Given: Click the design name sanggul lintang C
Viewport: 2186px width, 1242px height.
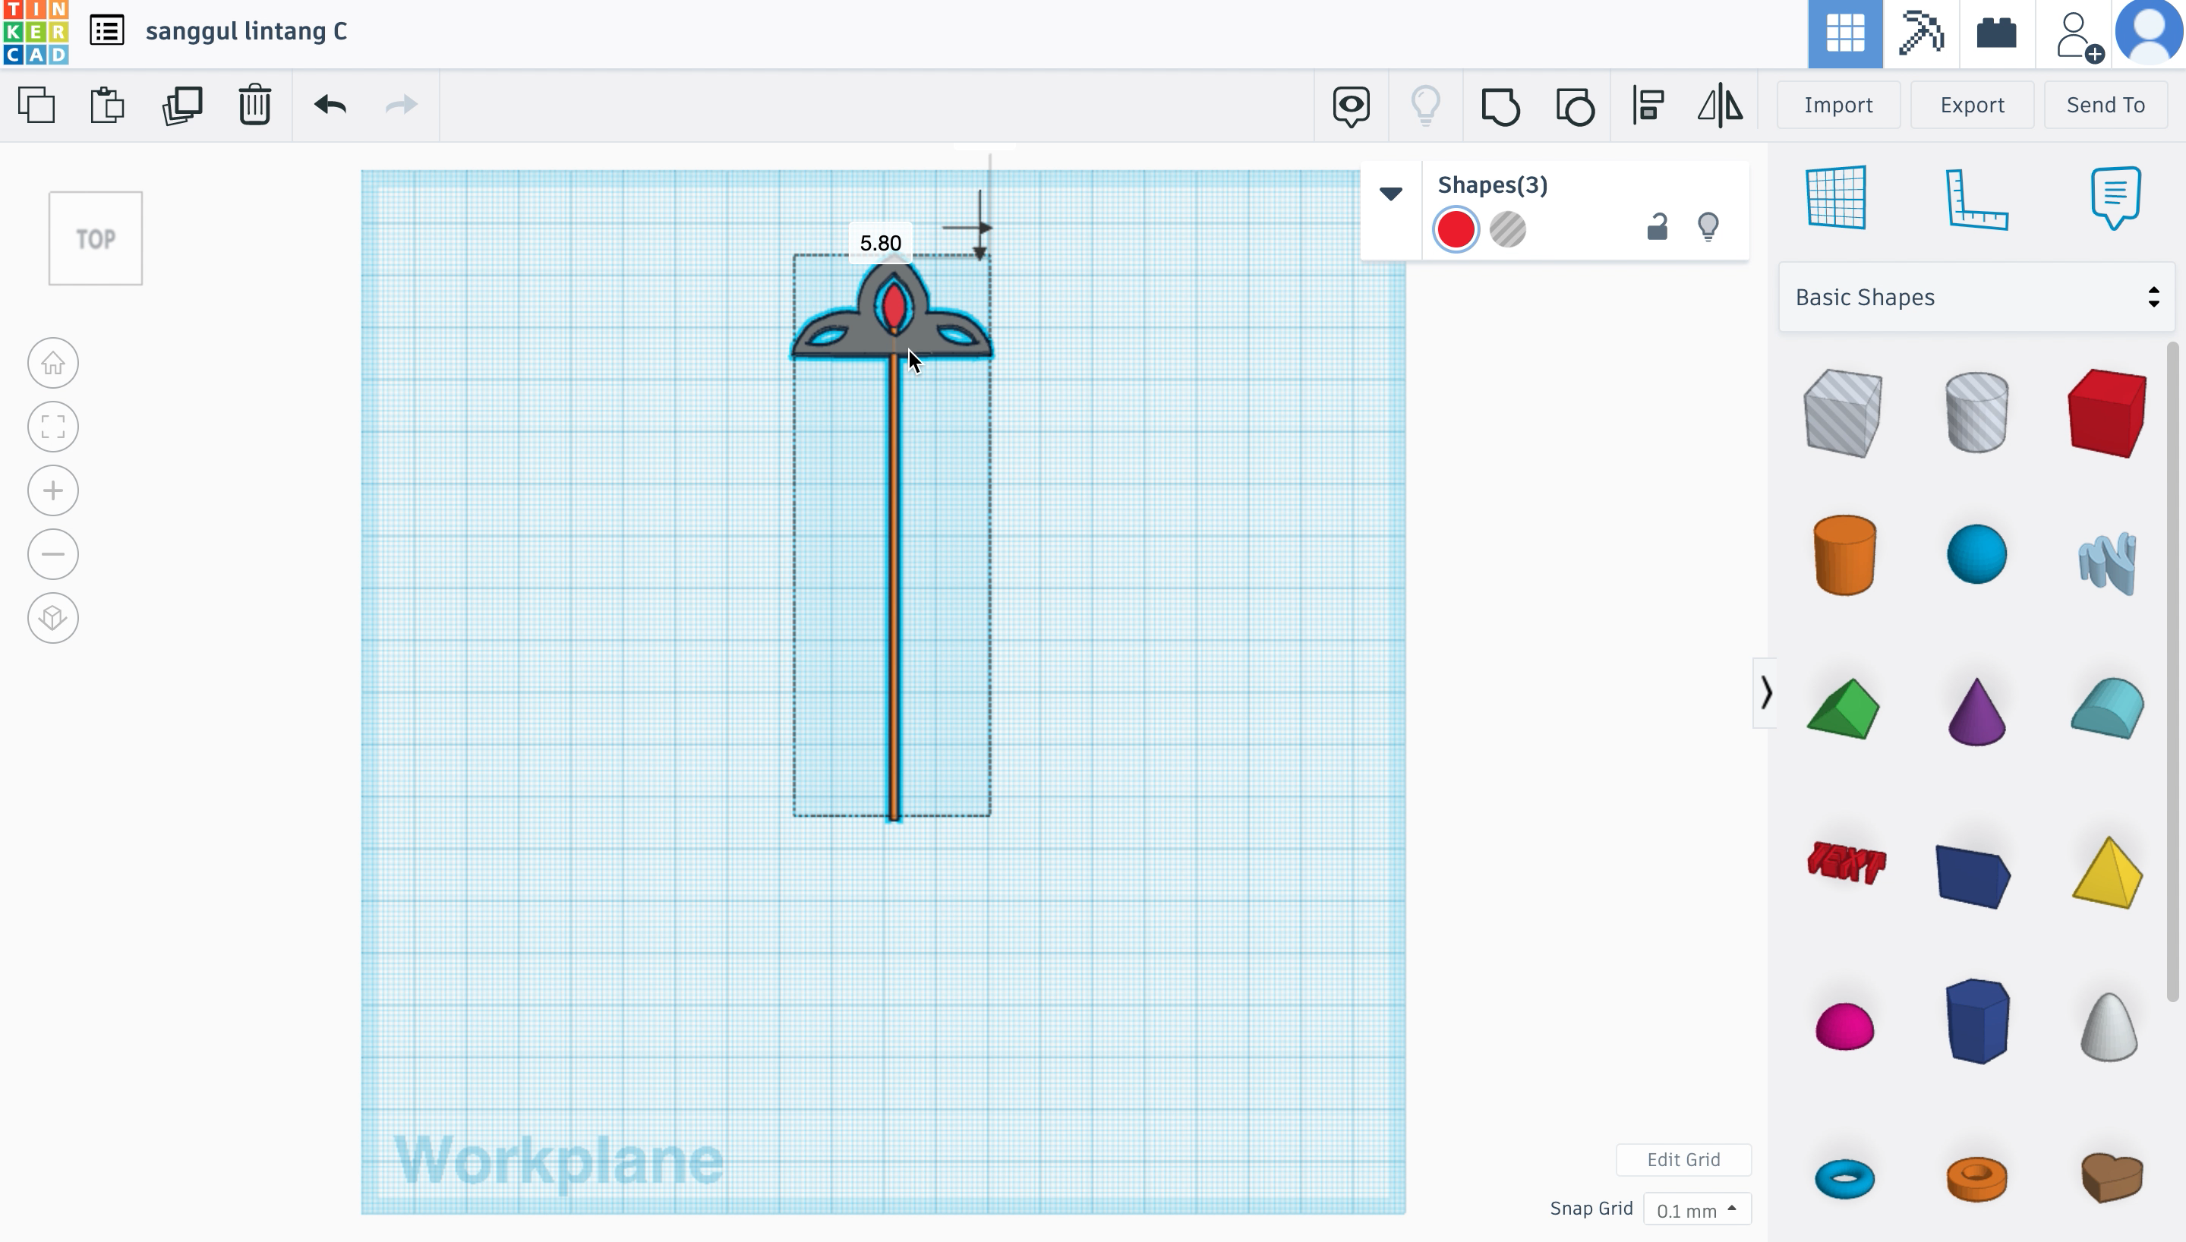Looking at the screenshot, I should point(247,32).
